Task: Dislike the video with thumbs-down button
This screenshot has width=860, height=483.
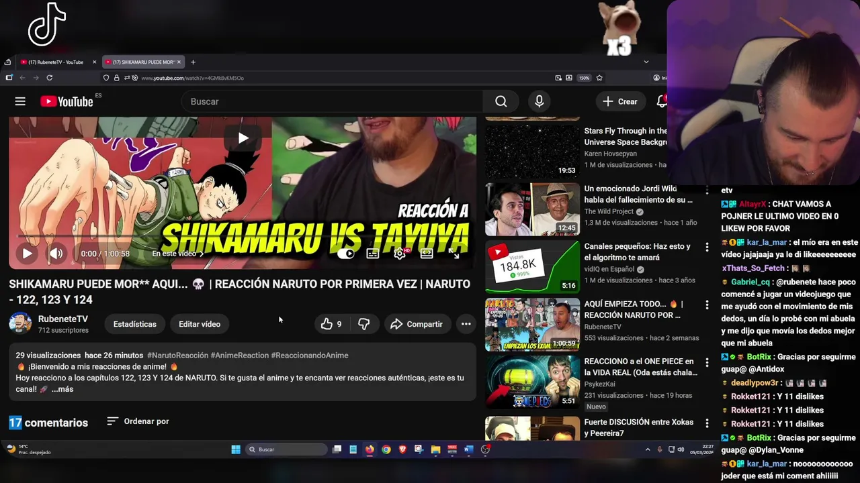Action: coord(364,324)
